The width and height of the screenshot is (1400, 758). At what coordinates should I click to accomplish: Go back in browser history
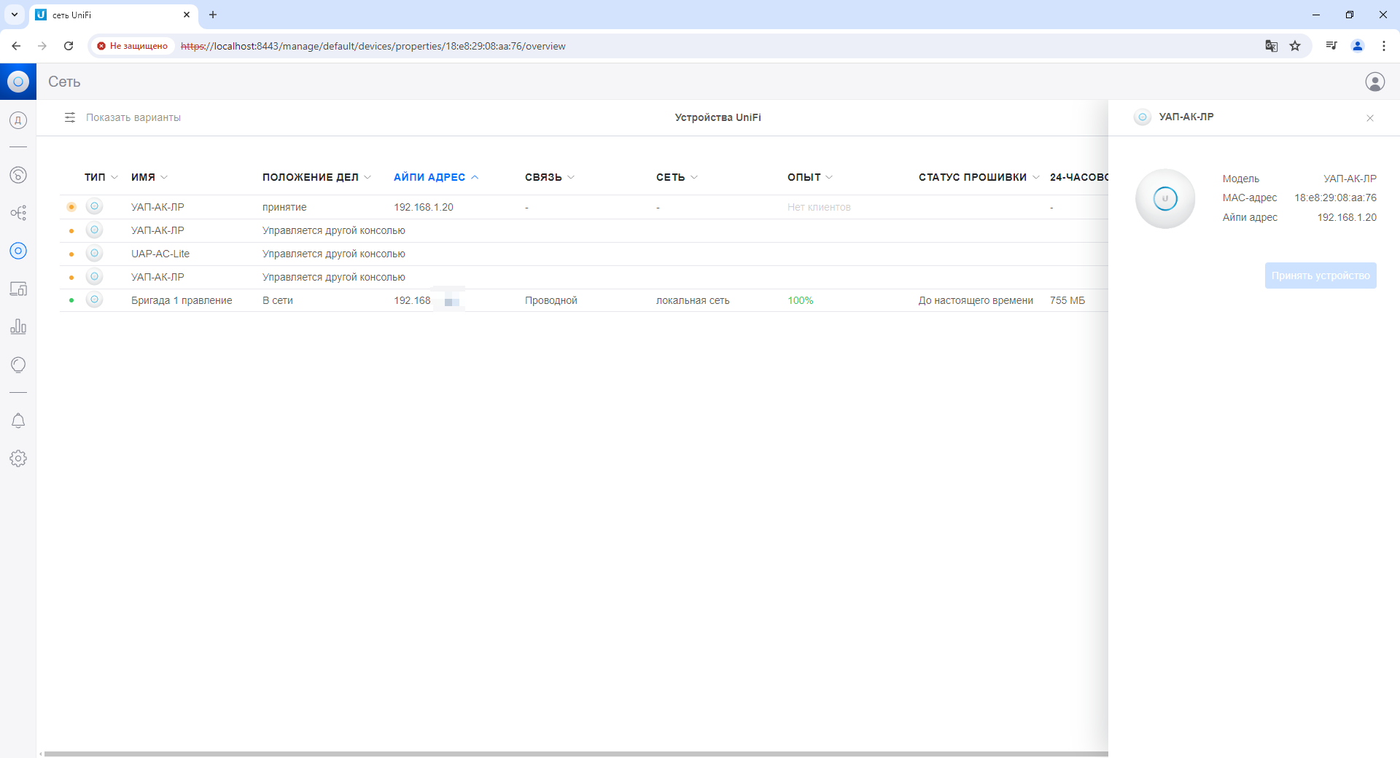[16, 46]
